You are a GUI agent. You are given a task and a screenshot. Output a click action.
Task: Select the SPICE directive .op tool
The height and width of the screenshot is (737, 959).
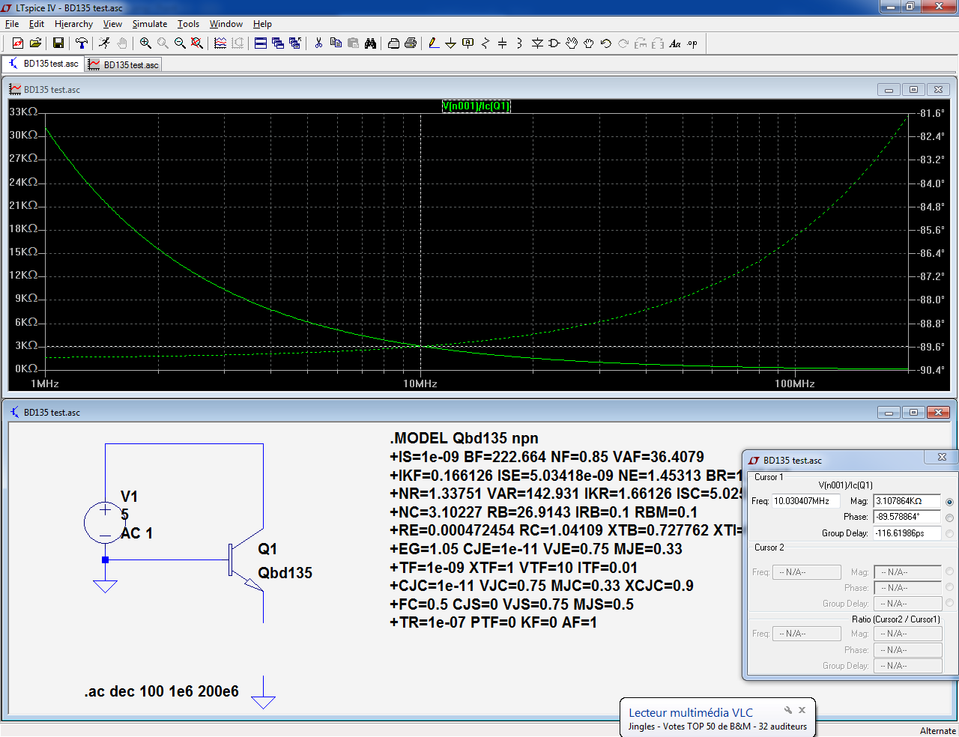[x=692, y=43]
